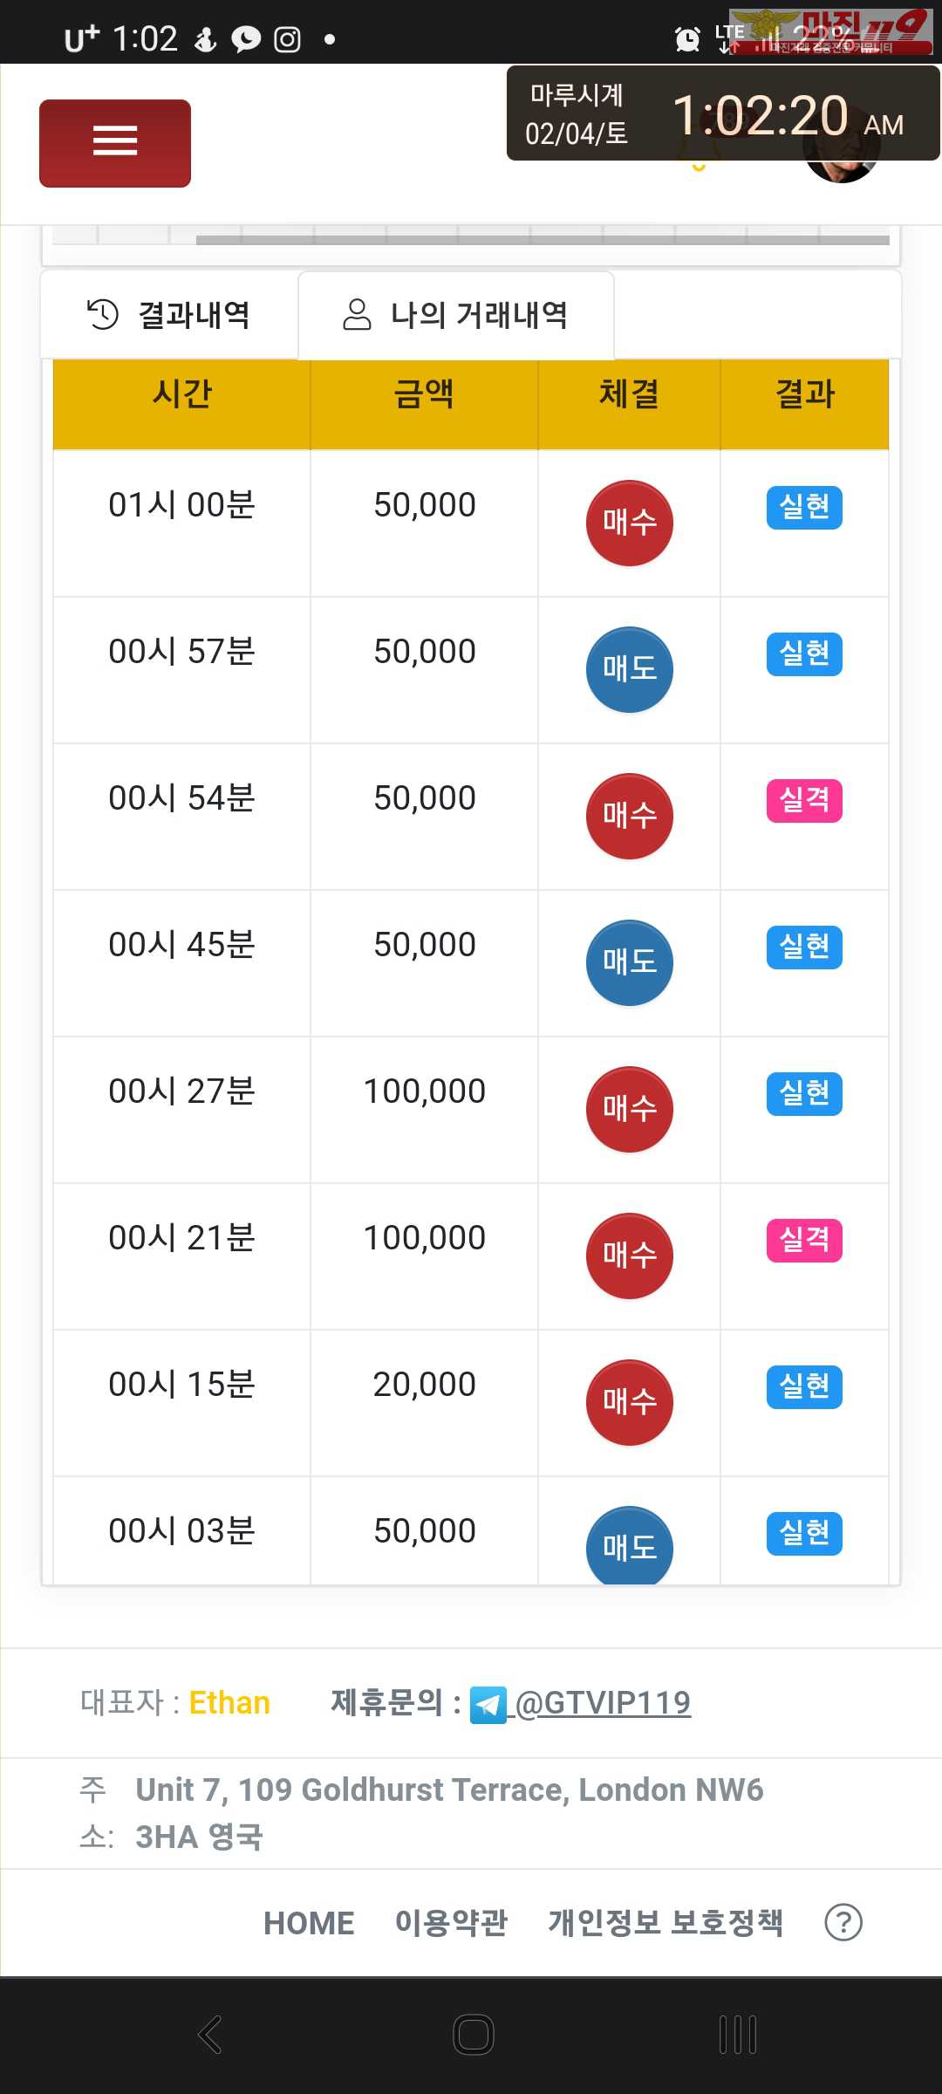Tap the help question mark icon

(x=843, y=1922)
